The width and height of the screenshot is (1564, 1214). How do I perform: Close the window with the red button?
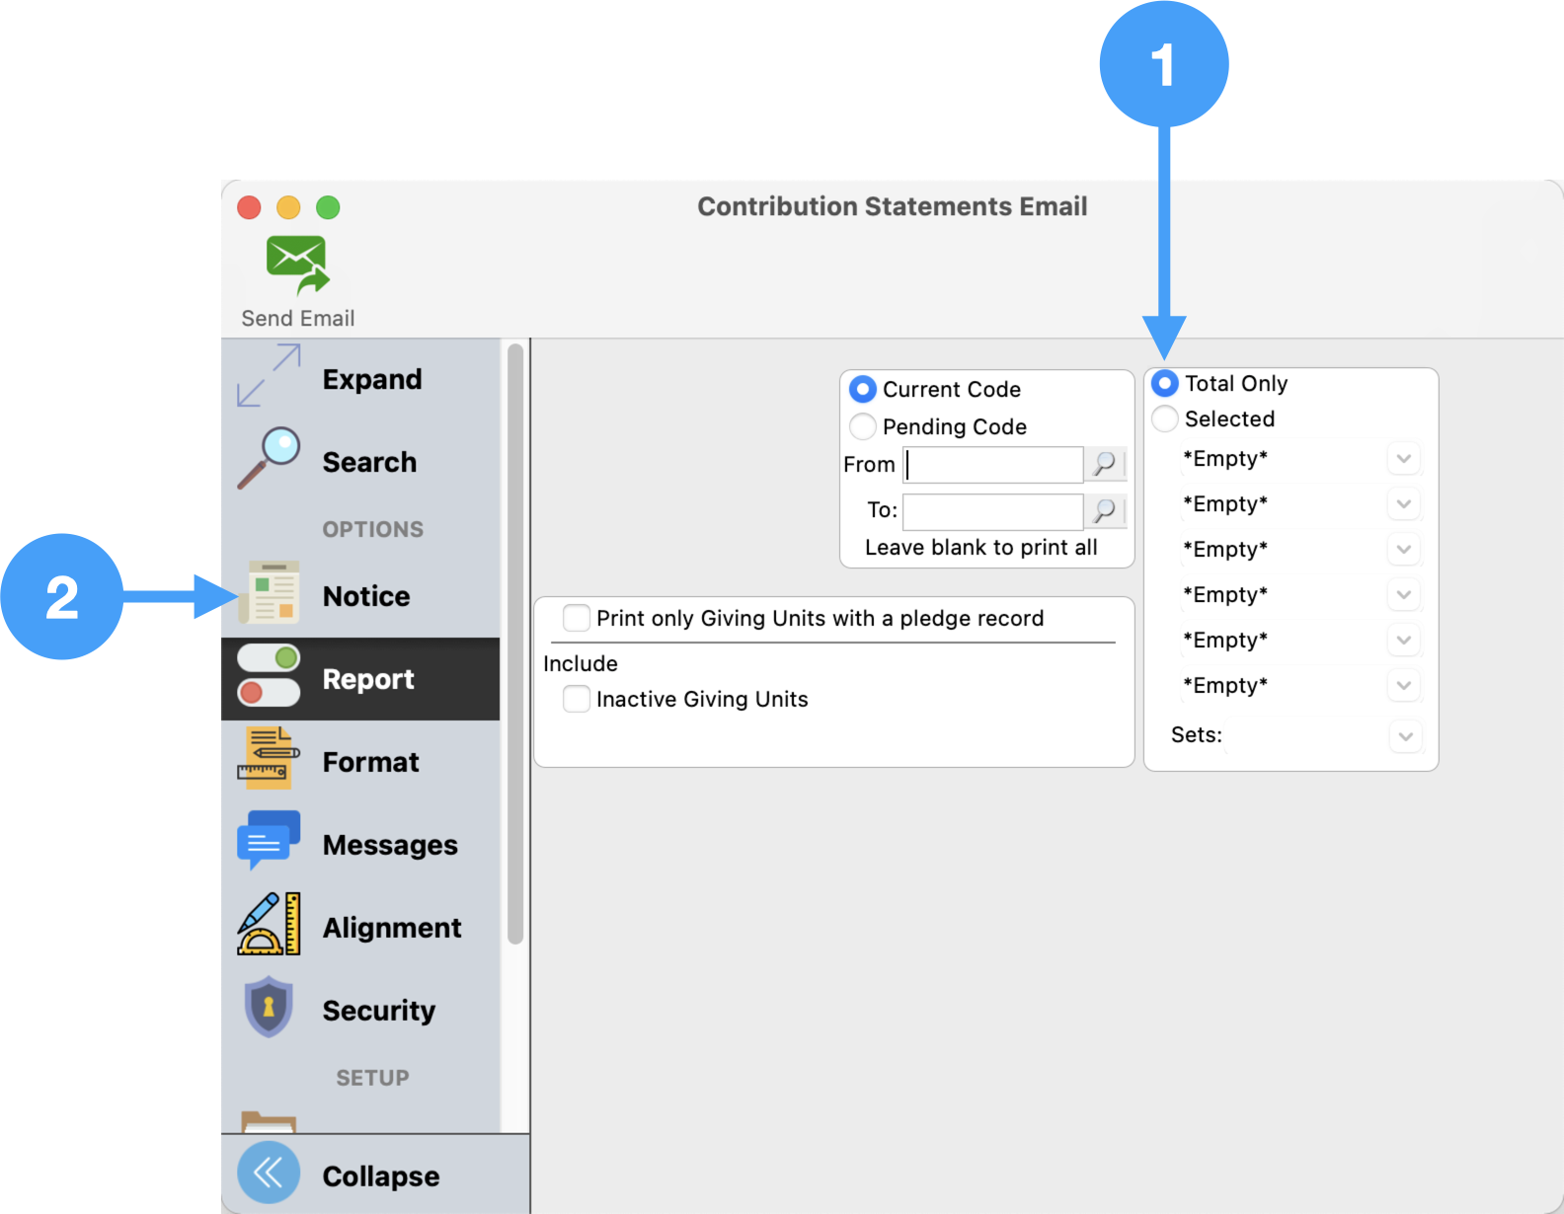point(249,207)
